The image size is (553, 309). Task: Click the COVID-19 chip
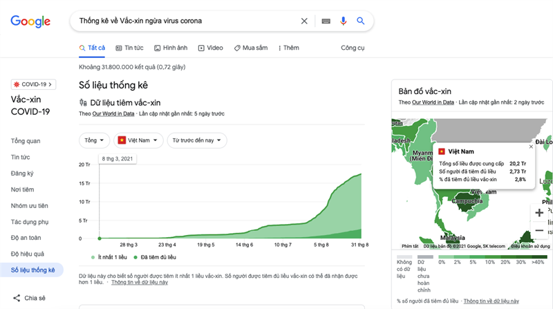click(x=33, y=84)
